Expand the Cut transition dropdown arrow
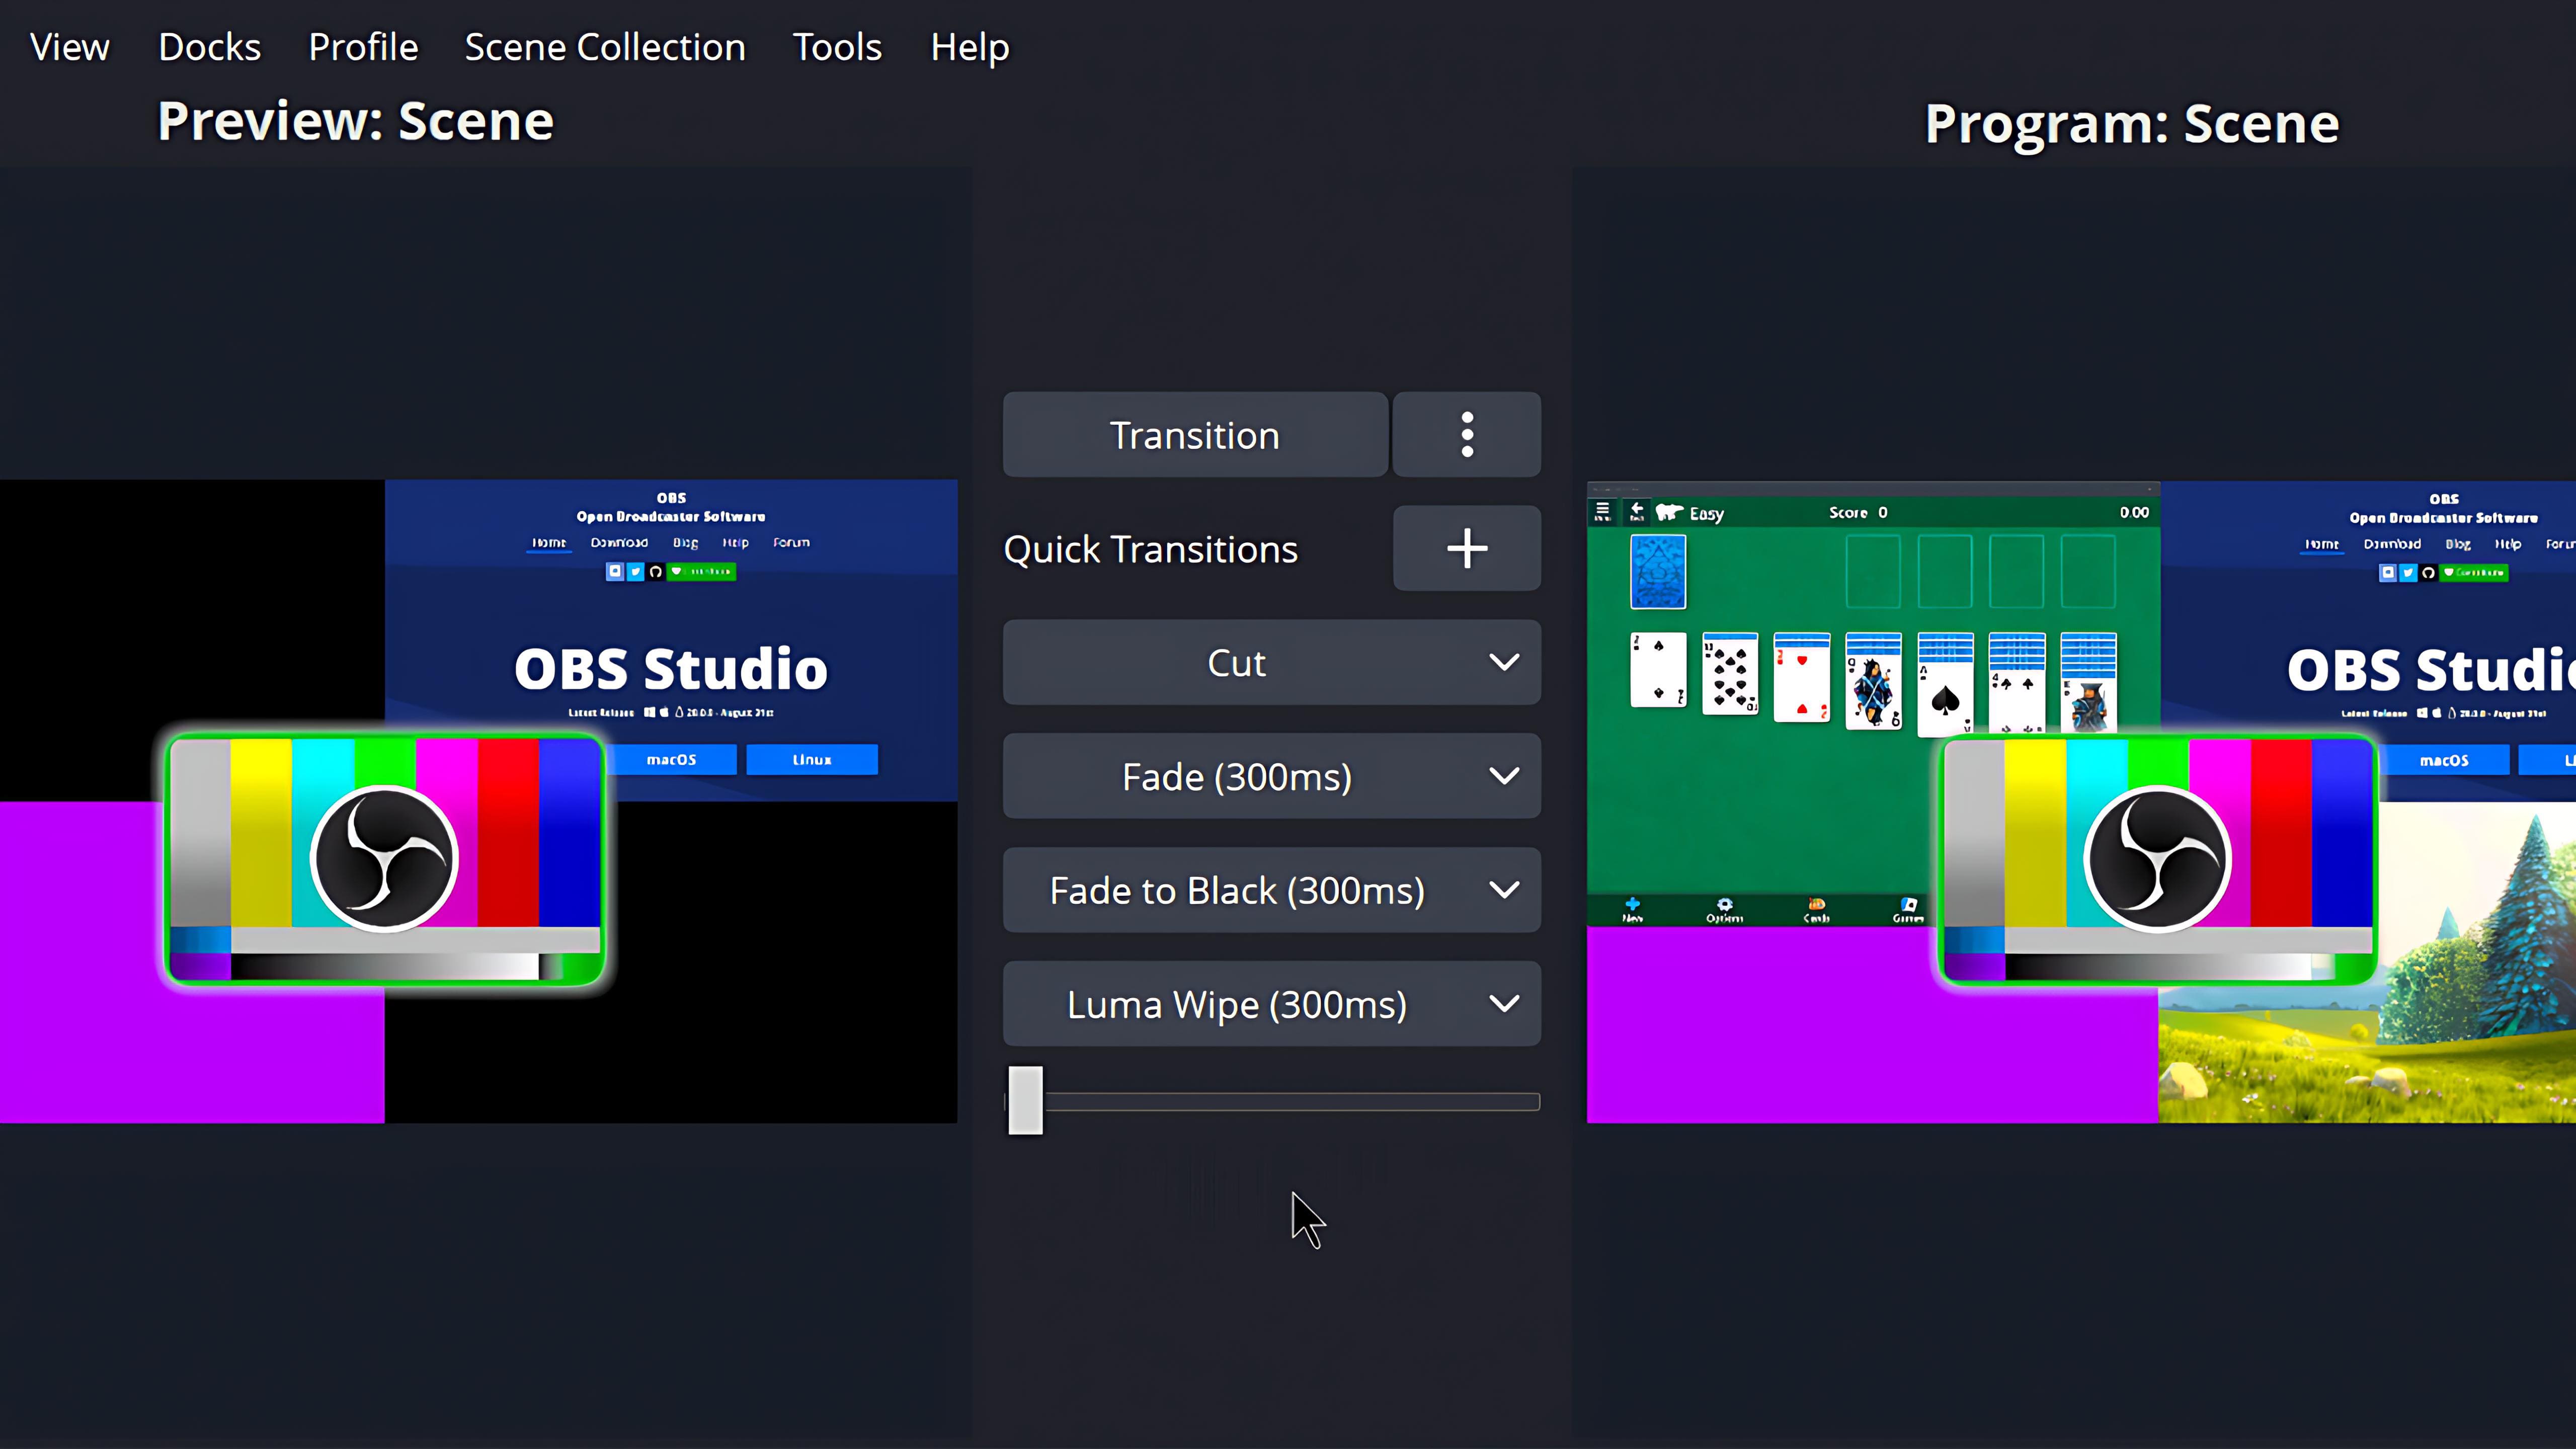This screenshot has height=1449, width=2576. pyautogui.click(x=1504, y=663)
